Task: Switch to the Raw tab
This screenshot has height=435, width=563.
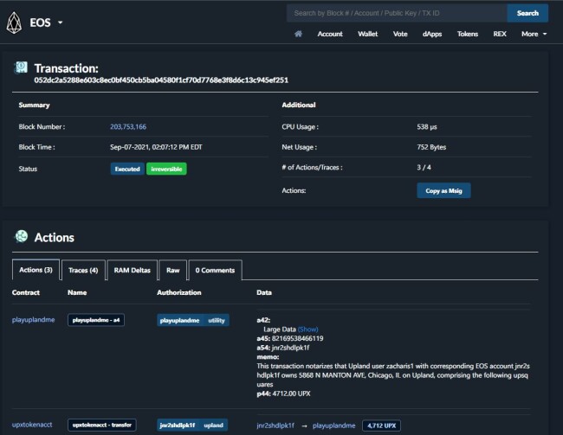Action: click(172, 270)
